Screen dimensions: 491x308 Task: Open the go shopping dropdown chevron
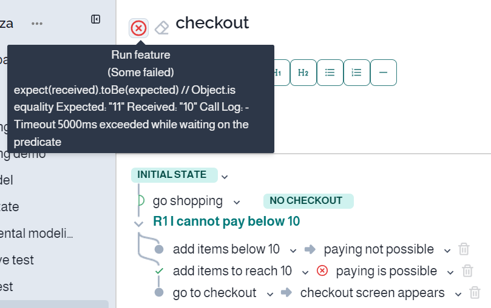click(237, 202)
